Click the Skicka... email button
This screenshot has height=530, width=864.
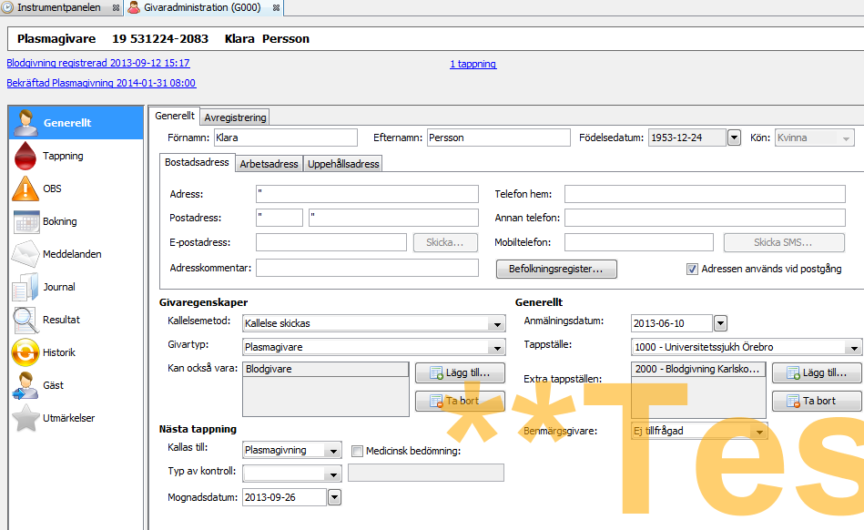[x=445, y=242]
